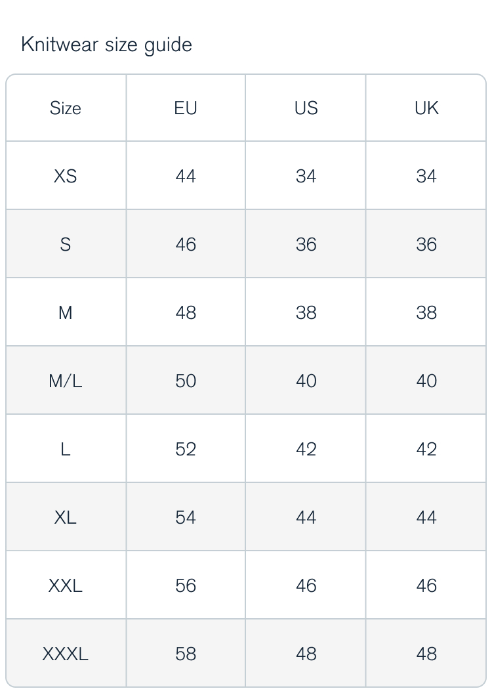Click EU value 44 for XS
This screenshot has height=693, width=492.
coord(186,177)
